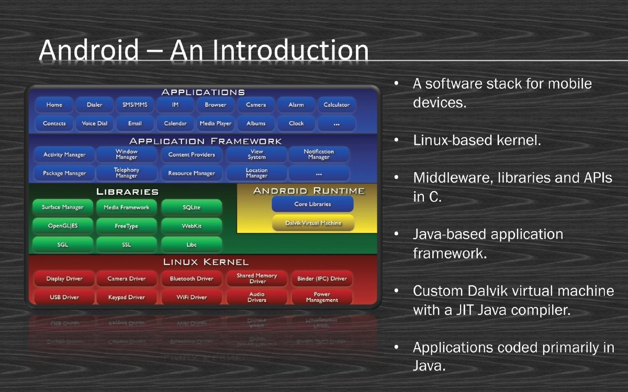This screenshot has height=392, width=628.
Task: Select the Browser app box
Action: pos(215,105)
